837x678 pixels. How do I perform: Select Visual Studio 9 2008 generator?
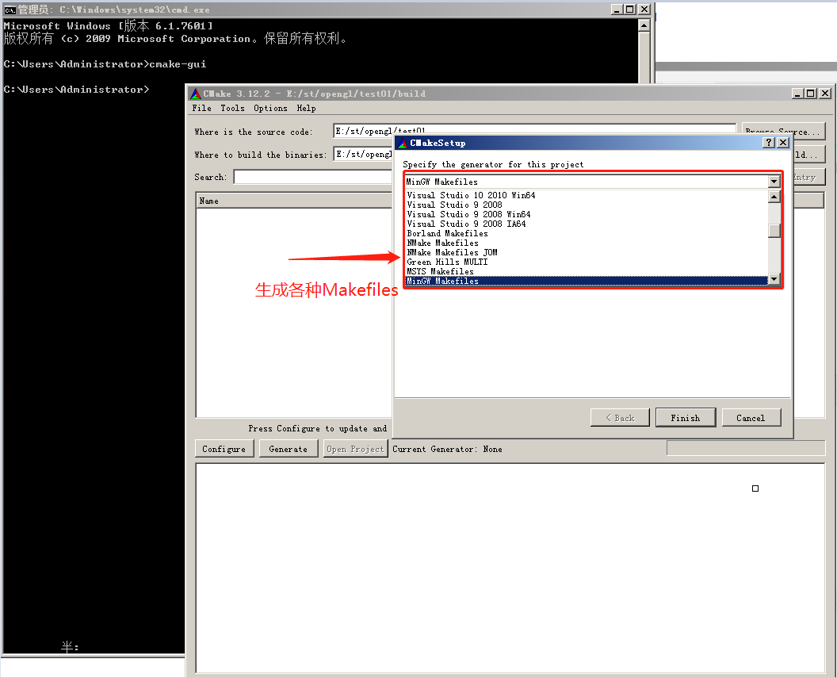(586, 205)
